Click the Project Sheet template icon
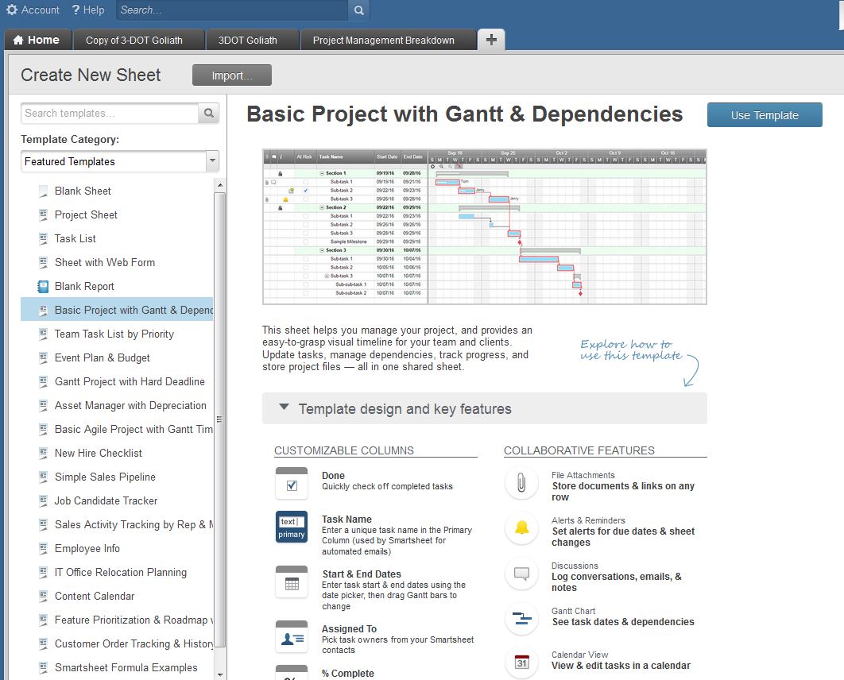The image size is (844, 680). [43, 214]
